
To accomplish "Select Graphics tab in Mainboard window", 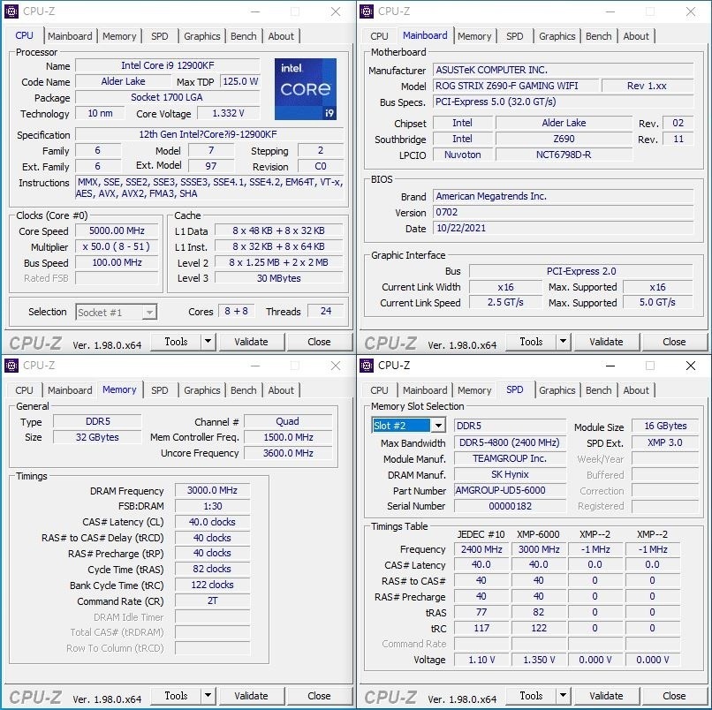I will [557, 36].
